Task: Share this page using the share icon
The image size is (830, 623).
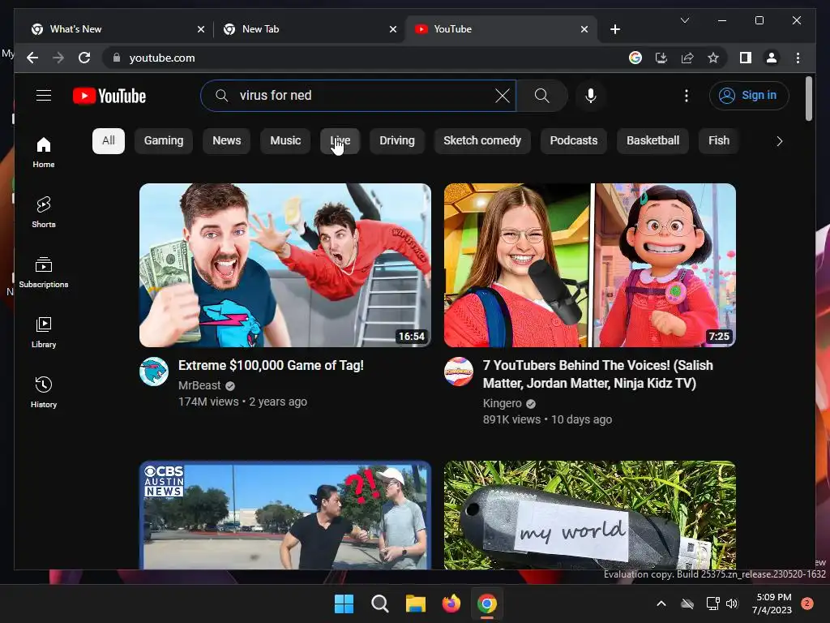Action: coord(687,58)
